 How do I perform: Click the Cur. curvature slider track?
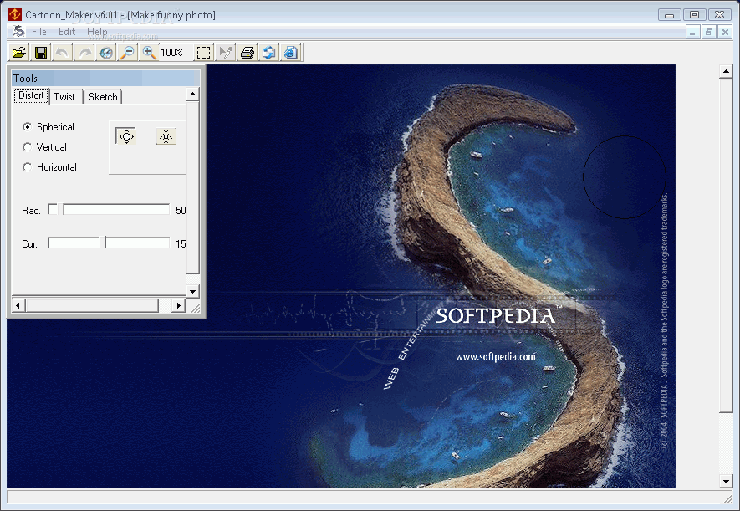pyautogui.click(x=109, y=243)
